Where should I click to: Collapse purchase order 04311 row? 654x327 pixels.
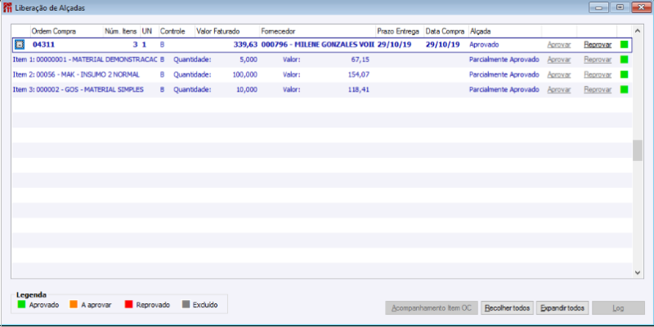pos(20,45)
